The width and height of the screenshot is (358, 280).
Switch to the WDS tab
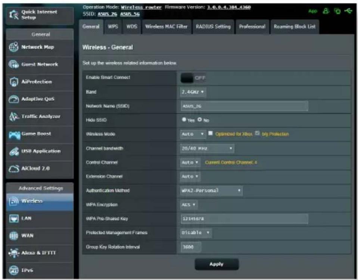pos(132,27)
